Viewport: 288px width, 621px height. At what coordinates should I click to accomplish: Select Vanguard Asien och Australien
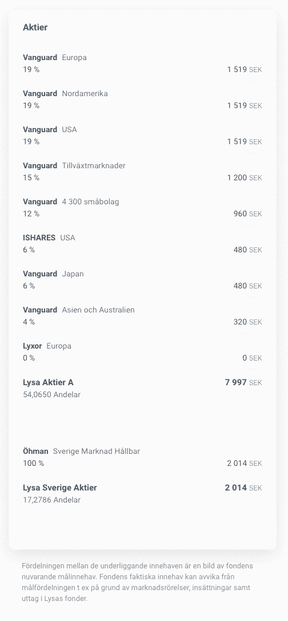(142, 315)
